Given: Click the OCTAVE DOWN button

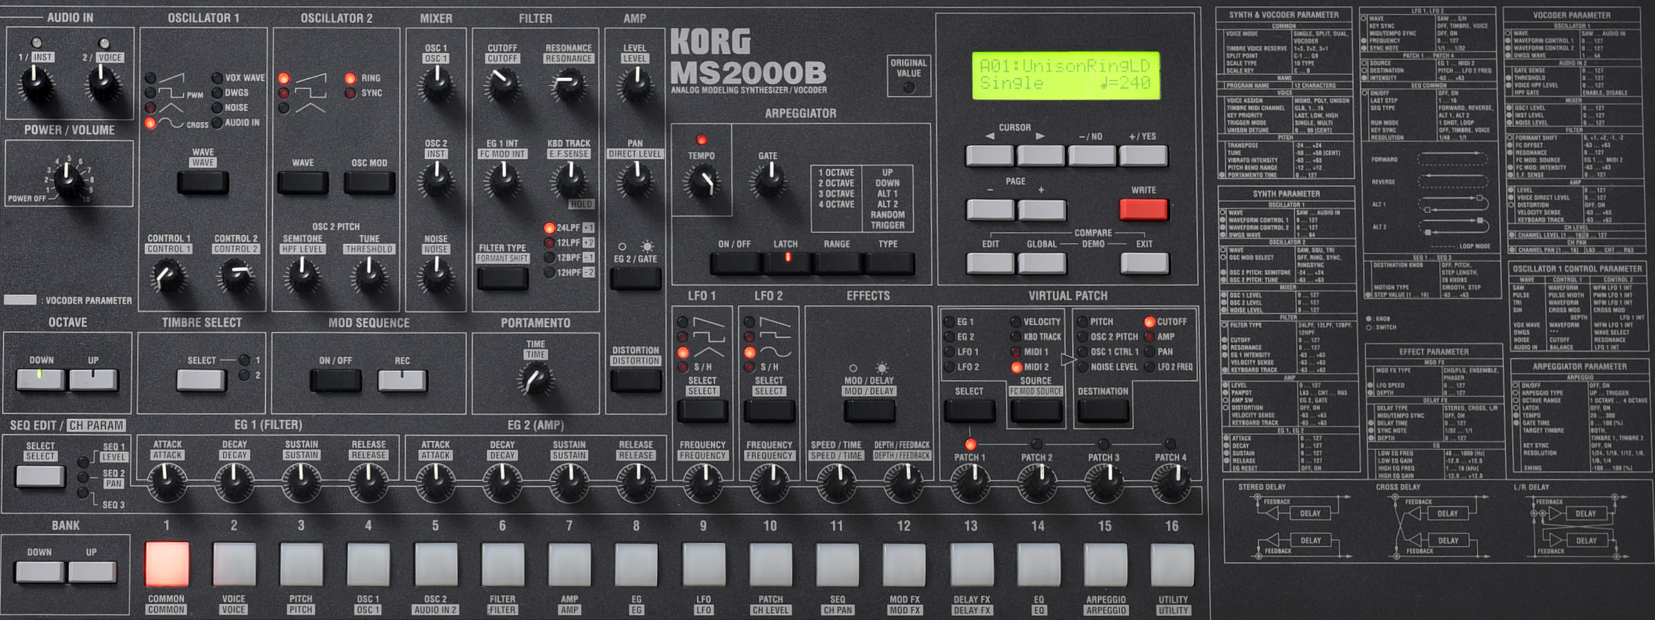Looking at the screenshot, I should click(41, 380).
